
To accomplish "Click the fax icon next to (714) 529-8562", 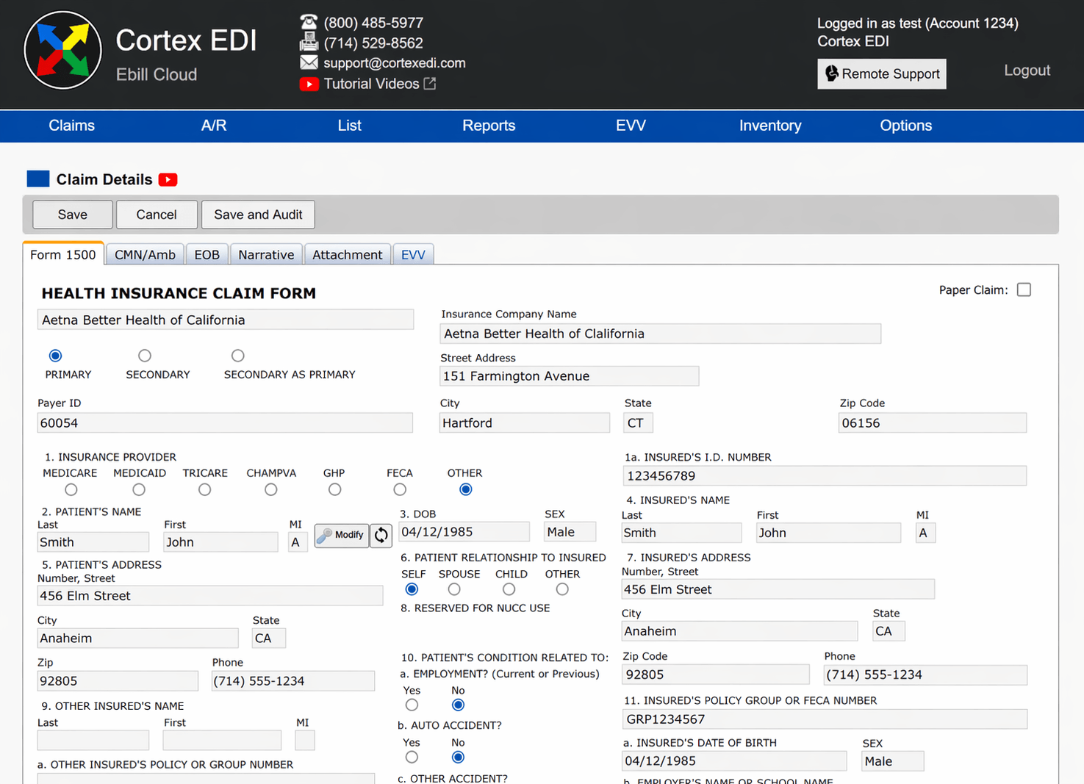I will coord(309,43).
